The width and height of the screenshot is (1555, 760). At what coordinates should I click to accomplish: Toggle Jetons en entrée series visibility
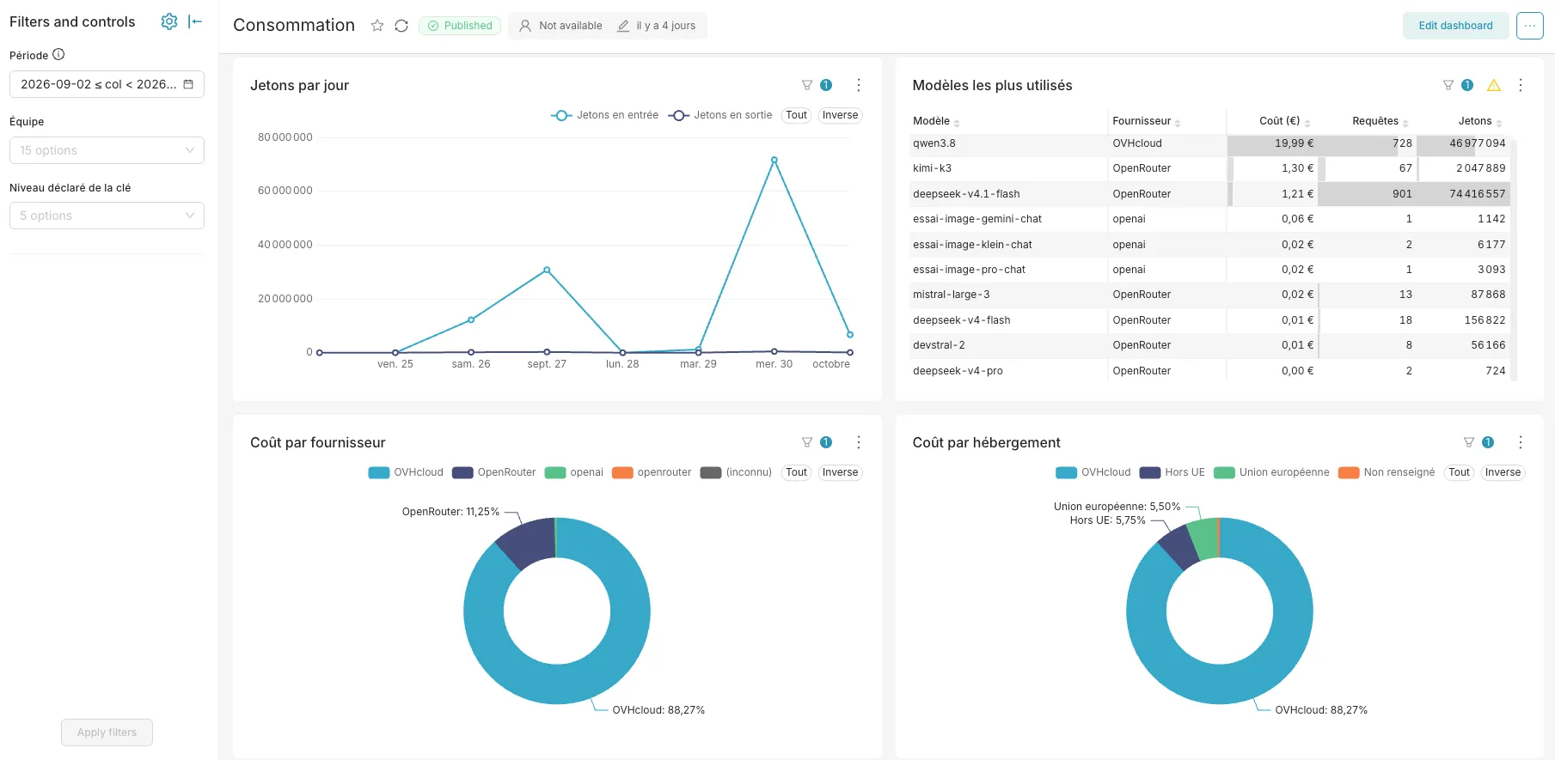(604, 115)
